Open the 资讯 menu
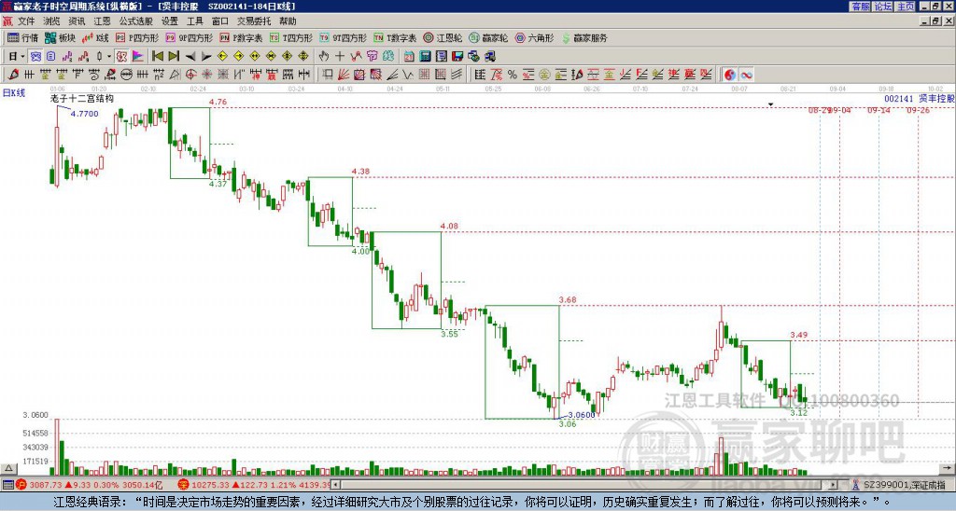 click(77, 21)
